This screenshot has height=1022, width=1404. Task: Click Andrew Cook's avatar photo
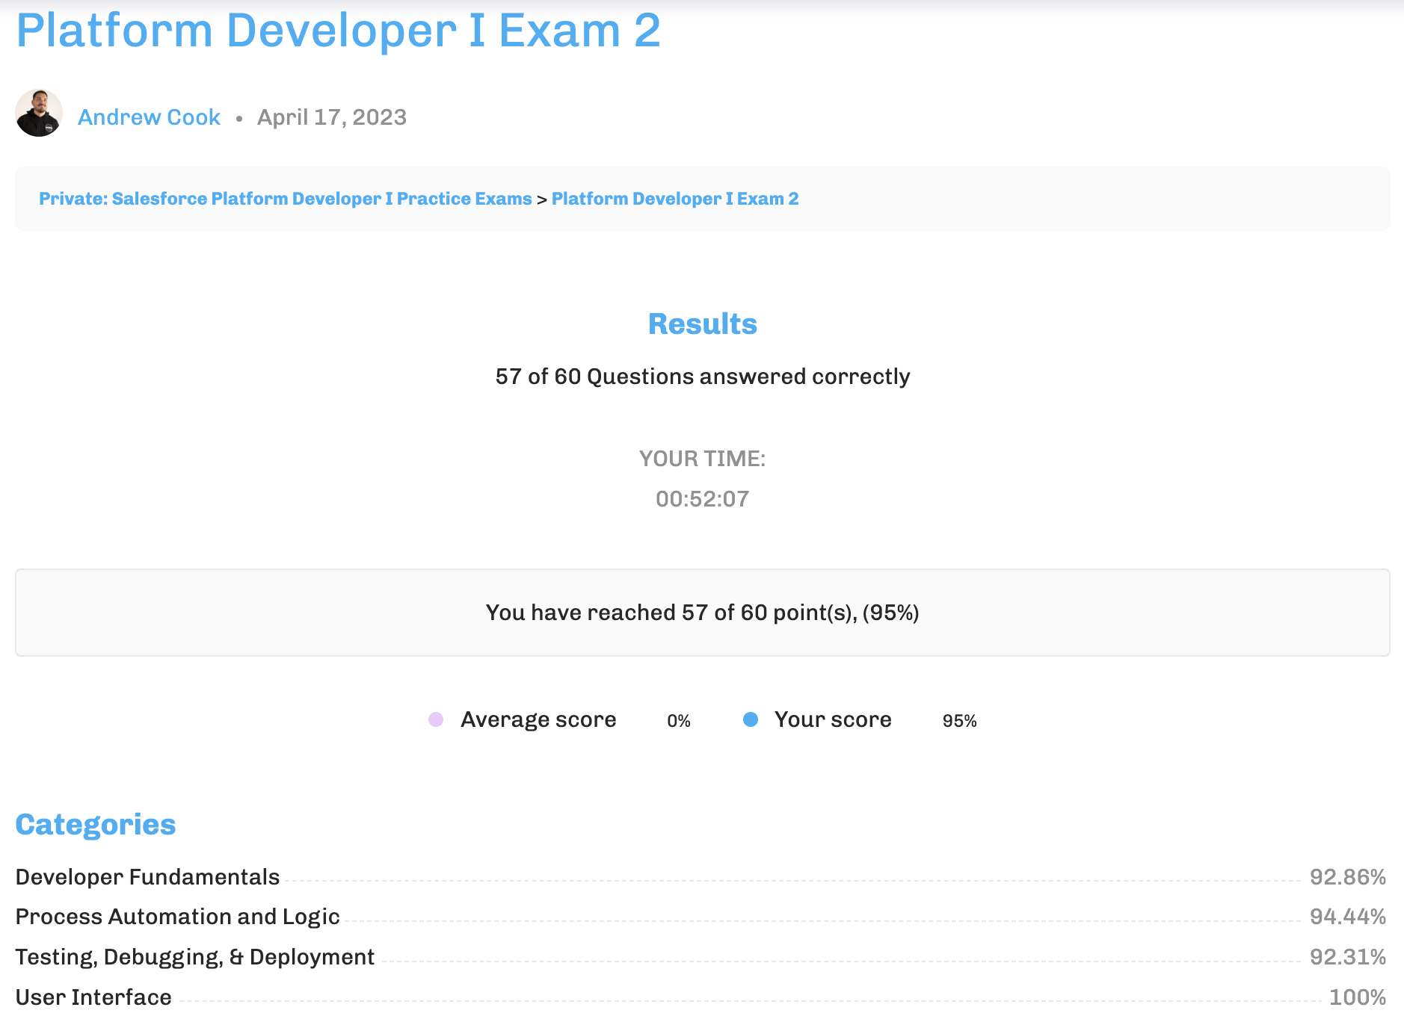coord(39,113)
